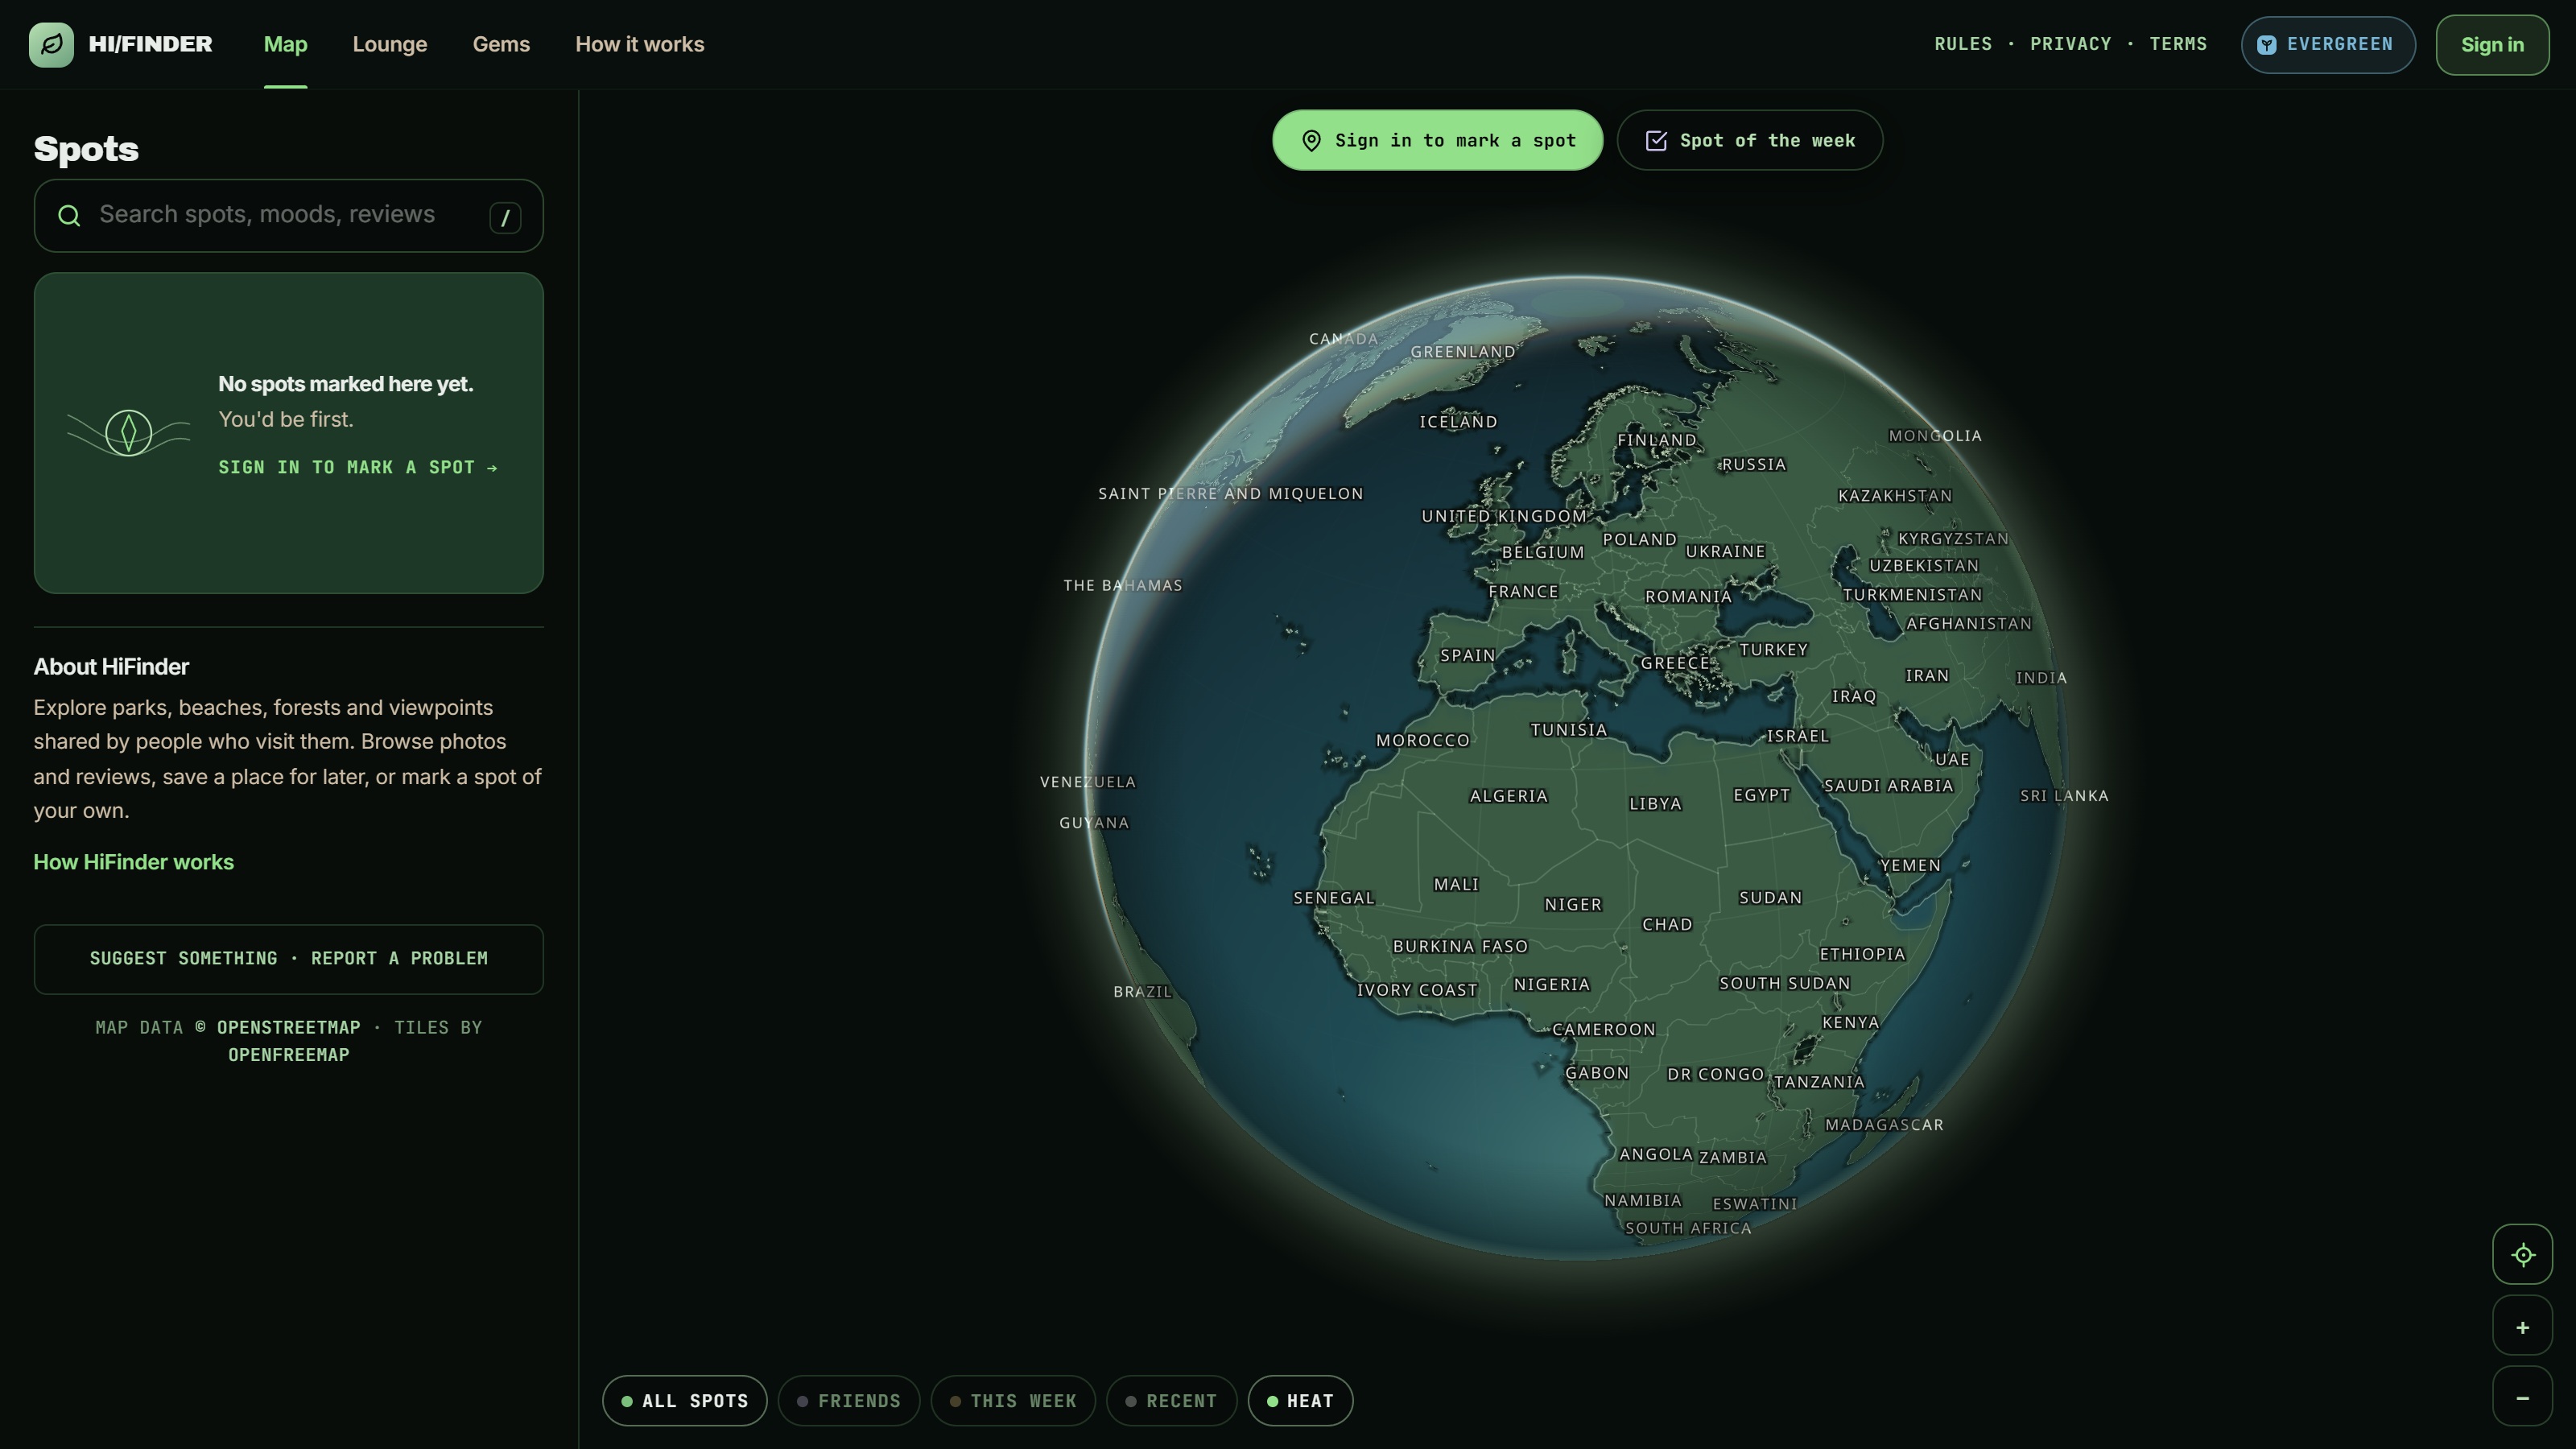The width and height of the screenshot is (2576, 1449).
Task: Zoom in with the plus map button
Action: point(2522,1326)
